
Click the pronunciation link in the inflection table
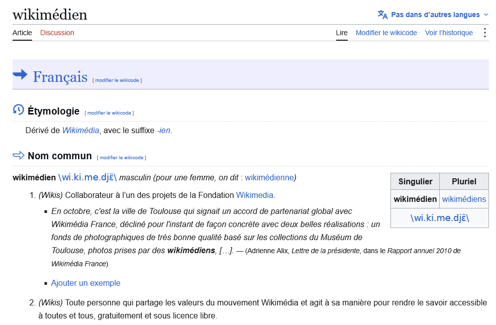coord(440,218)
